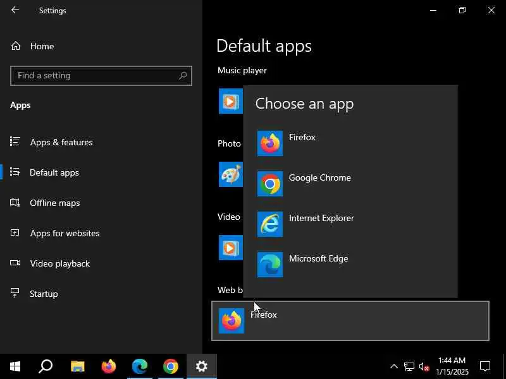
Task: Minimize the Settings window
Action: point(433,10)
